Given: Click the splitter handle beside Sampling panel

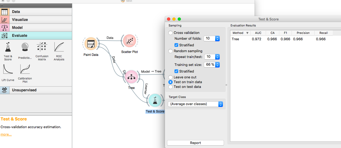Looking at the screenshot, I should point(226,85).
